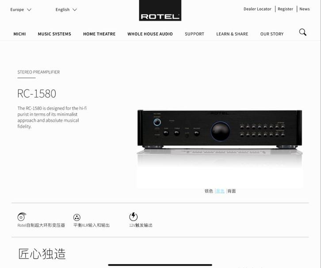Expand the English language dropdown

coord(66,10)
